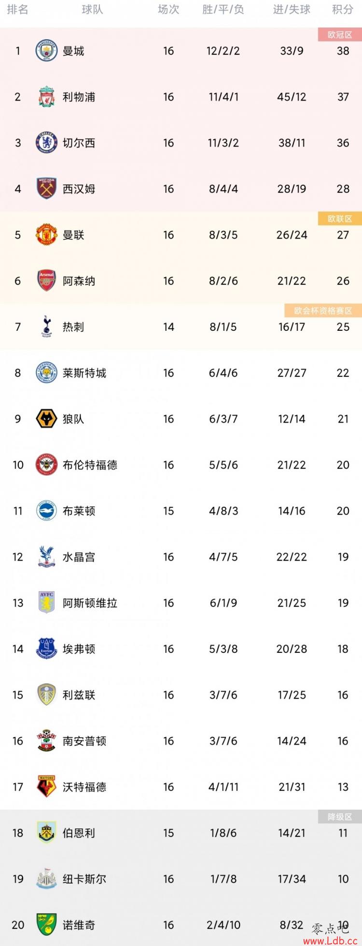Select the Arsenal cannon crest
Image resolution: width=362 pixels, height=946 pixels.
[47, 281]
